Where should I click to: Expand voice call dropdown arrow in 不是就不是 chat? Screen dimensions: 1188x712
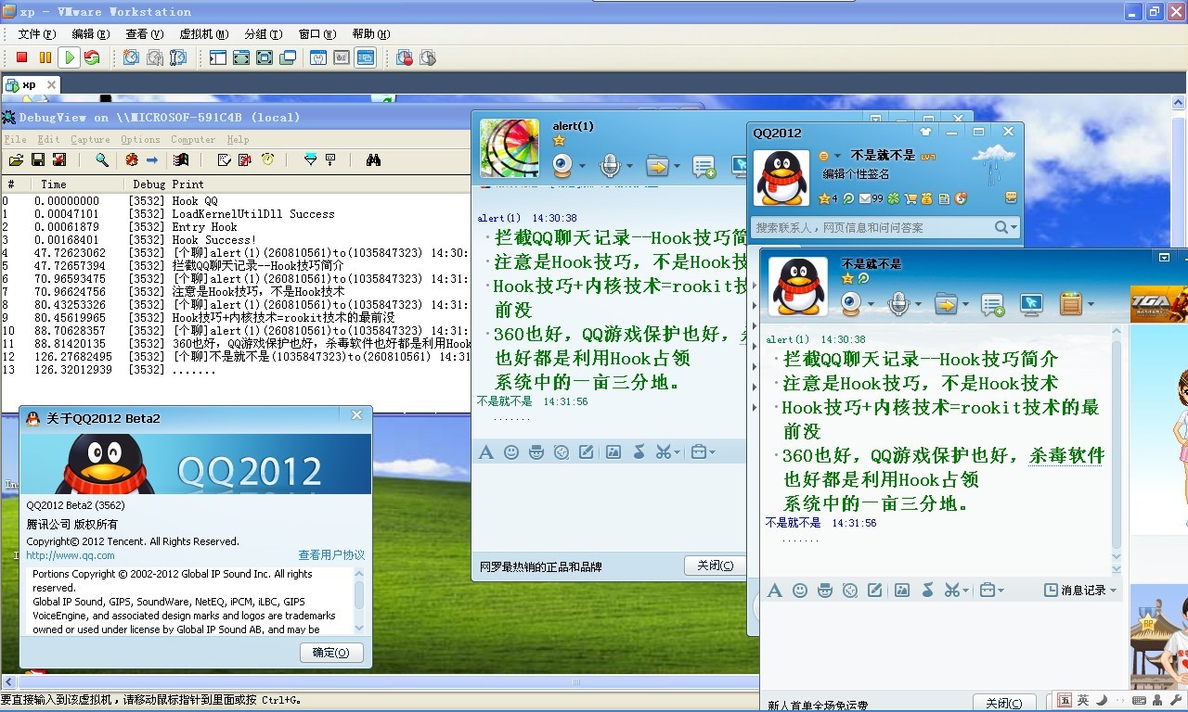coord(918,304)
